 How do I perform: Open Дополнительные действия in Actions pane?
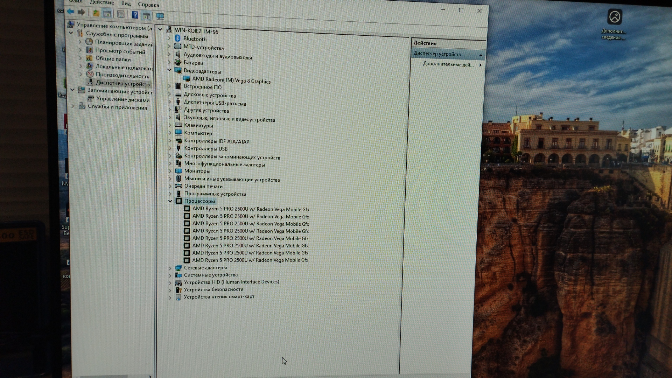click(448, 64)
